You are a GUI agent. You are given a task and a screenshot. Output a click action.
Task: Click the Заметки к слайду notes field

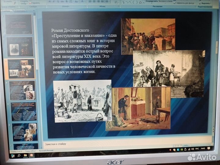[x=122, y=144]
